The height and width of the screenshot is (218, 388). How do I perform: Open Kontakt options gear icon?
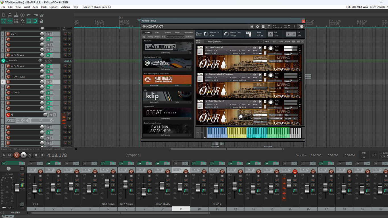click(258, 27)
